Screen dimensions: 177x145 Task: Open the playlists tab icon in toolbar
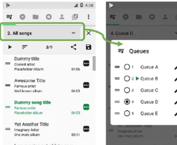tap(75, 17)
